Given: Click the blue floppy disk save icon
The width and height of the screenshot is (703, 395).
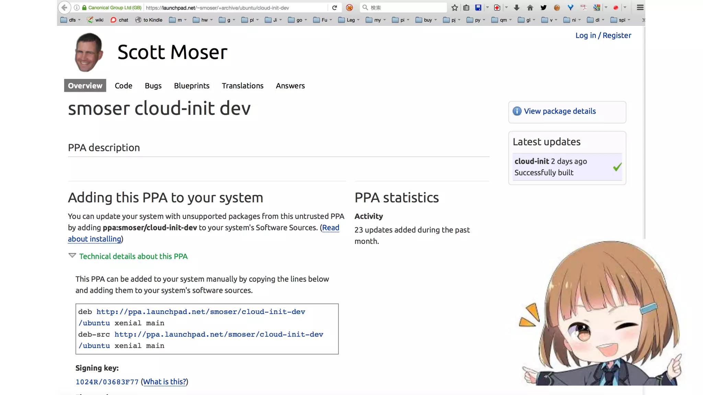Looking at the screenshot, I should coord(478,8).
